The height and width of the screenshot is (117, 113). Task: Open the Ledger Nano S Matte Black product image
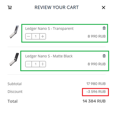pyautogui.click(x=14, y=59)
